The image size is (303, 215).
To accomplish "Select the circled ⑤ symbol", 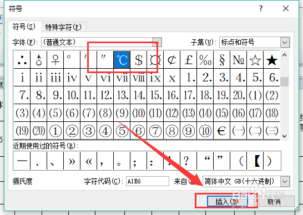I will point(122,131).
